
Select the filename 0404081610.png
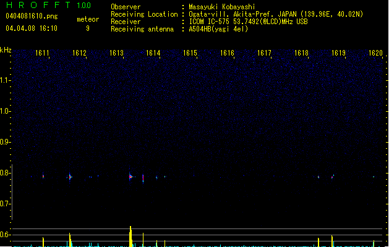tap(32, 17)
